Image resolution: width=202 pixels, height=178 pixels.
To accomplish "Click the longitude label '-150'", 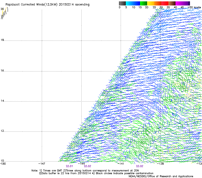I will pyautogui.click(x=3, y=164).
